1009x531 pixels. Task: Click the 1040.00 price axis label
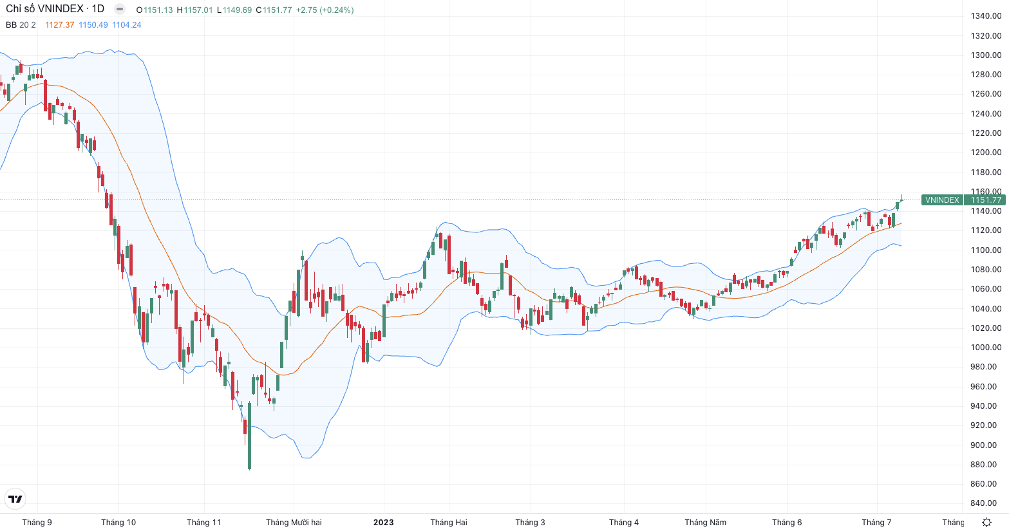pos(986,308)
